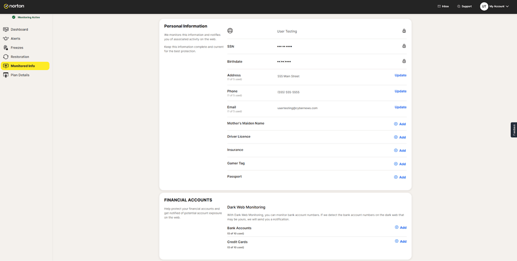Update the Email address
This screenshot has height=261, width=517.
coord(400,107)
